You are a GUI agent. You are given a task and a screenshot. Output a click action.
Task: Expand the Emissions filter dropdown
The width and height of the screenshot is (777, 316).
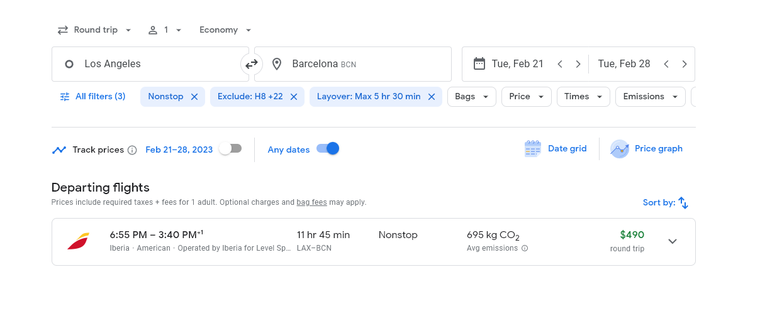point(651,97)
